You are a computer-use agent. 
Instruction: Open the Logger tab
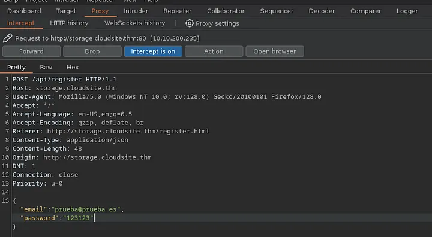click(407, 11)
